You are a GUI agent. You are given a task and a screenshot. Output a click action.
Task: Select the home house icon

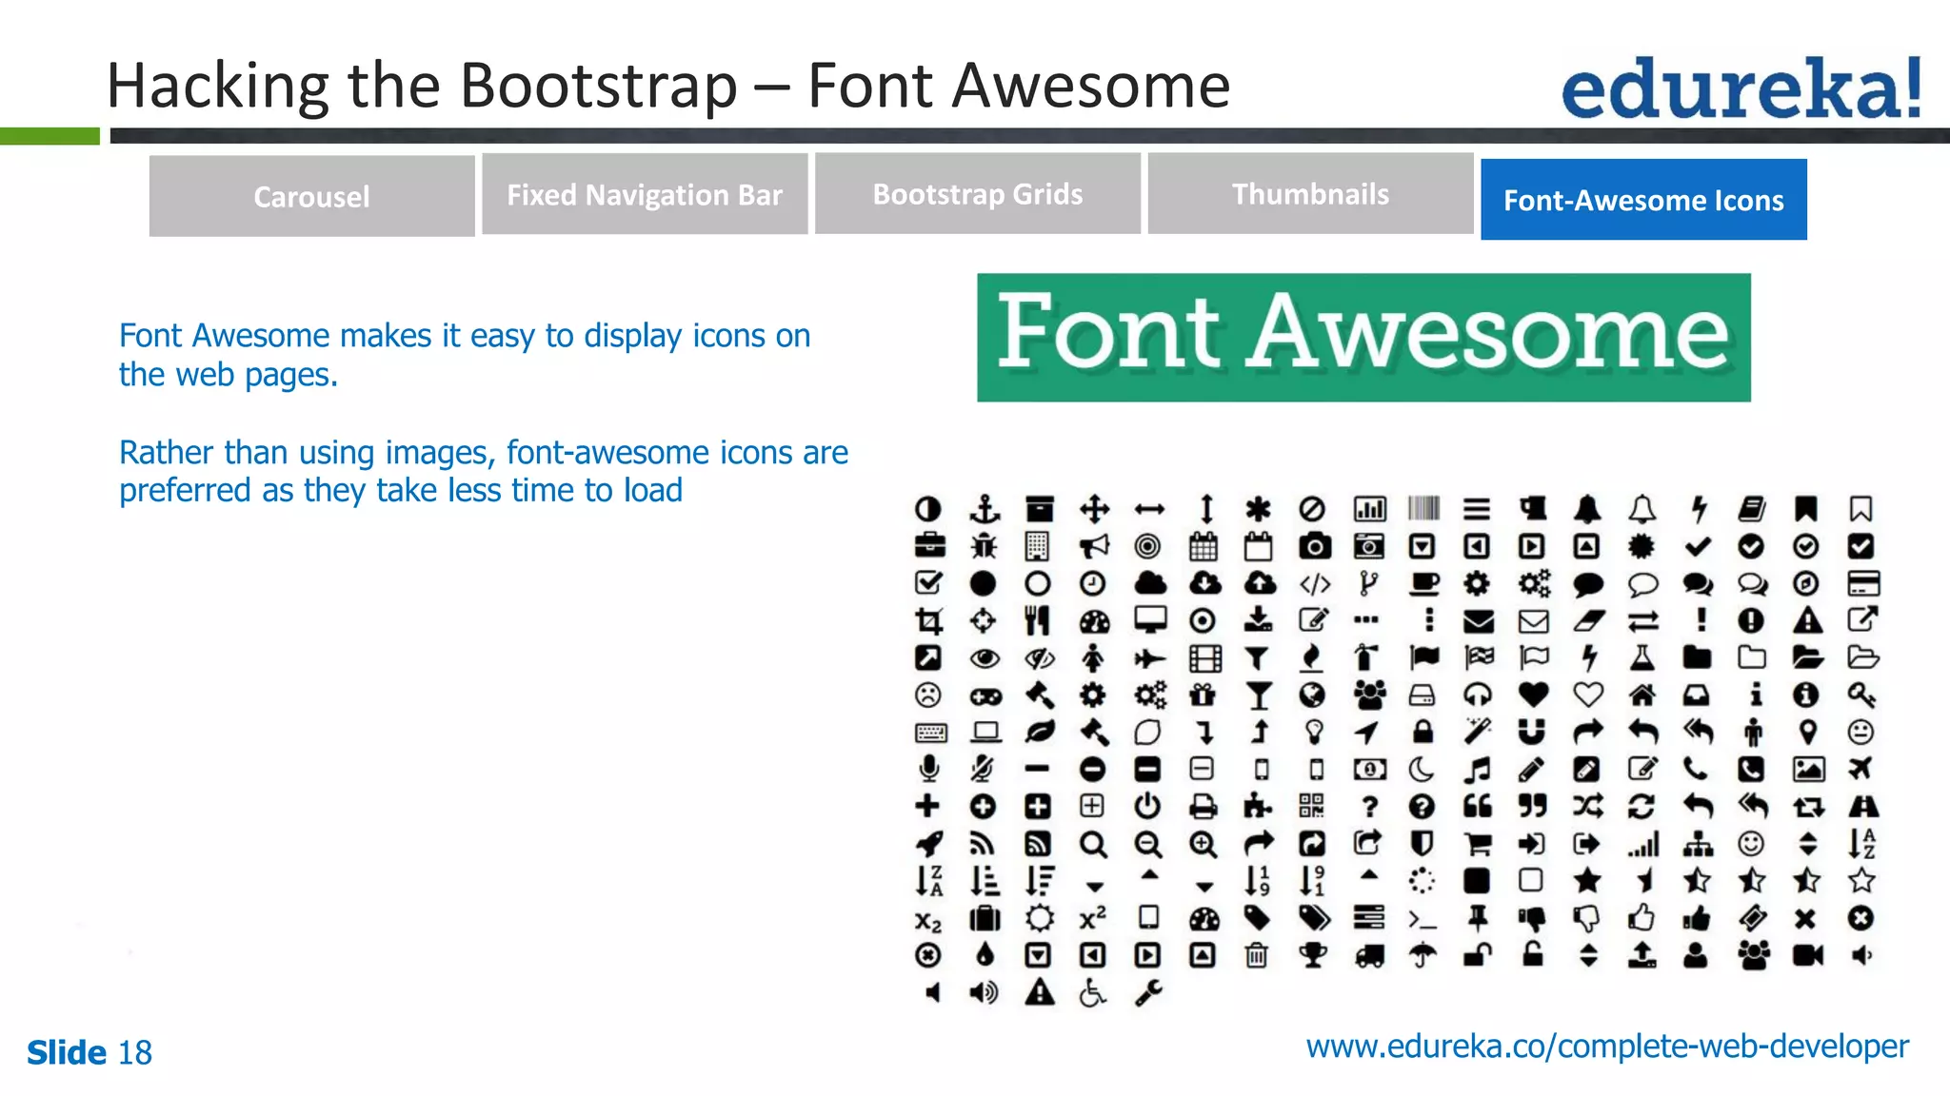[1642, 695]
